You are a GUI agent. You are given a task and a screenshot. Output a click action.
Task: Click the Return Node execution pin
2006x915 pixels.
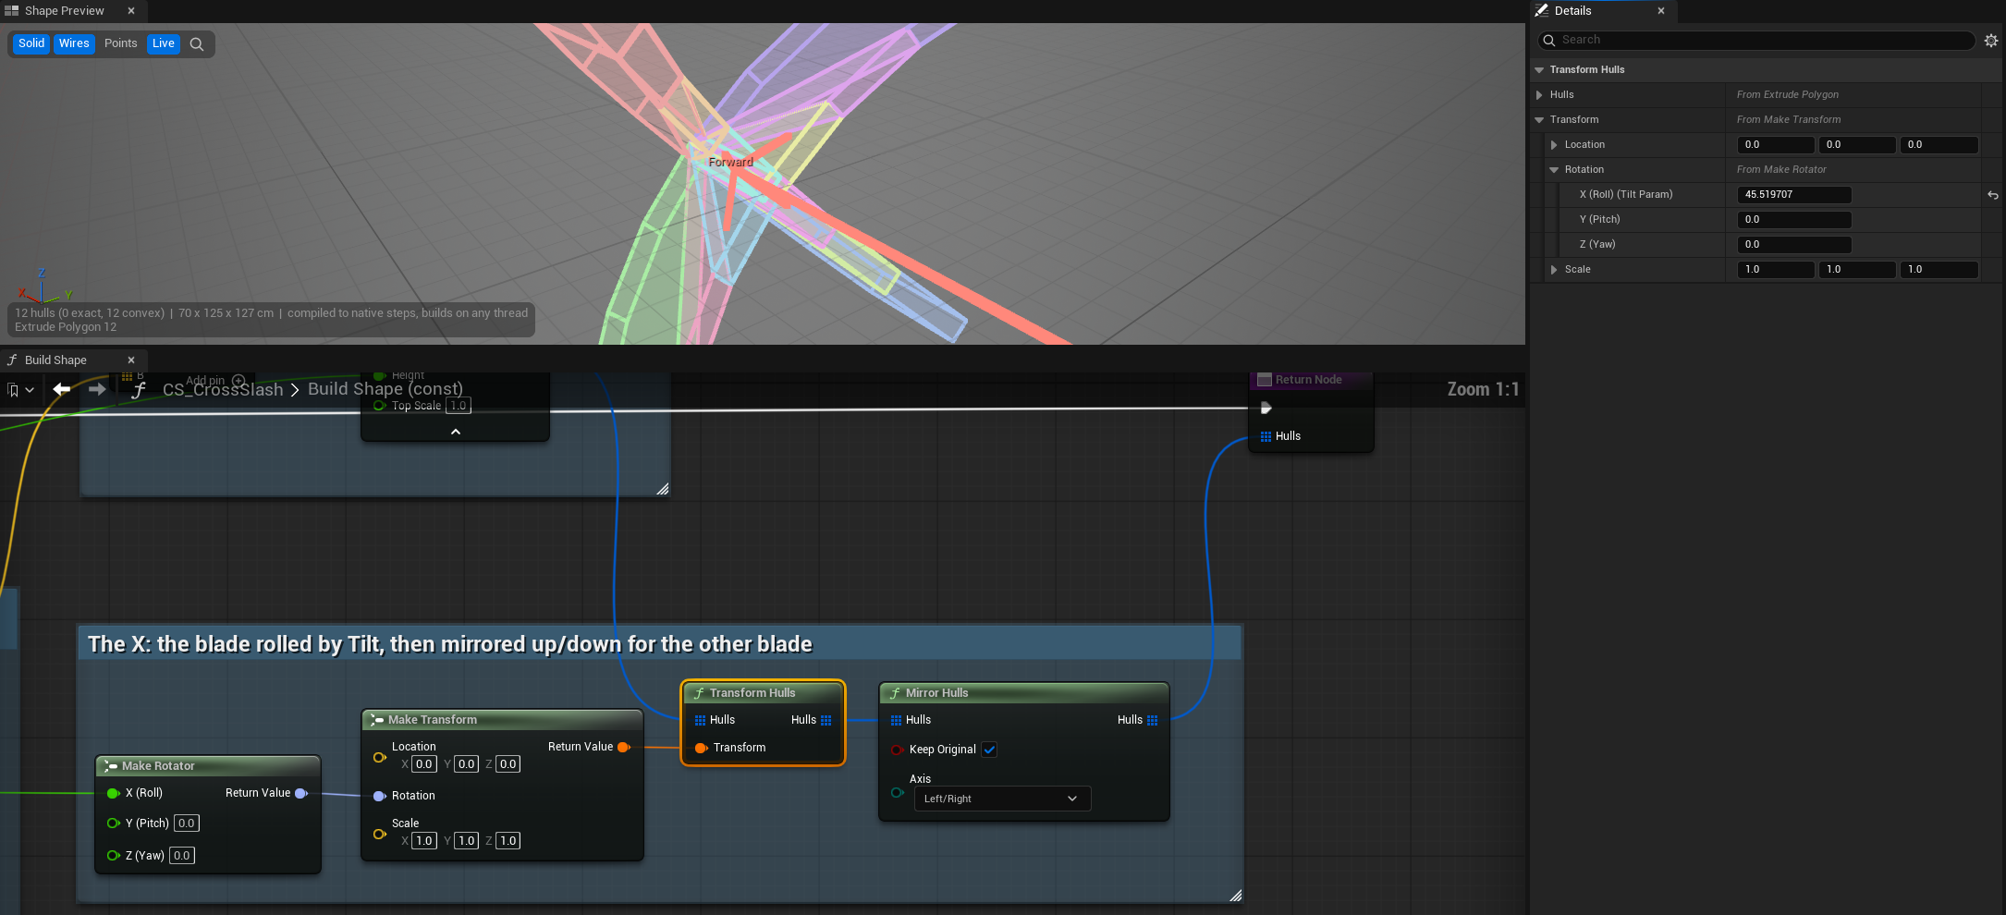tap(1266, 409)
